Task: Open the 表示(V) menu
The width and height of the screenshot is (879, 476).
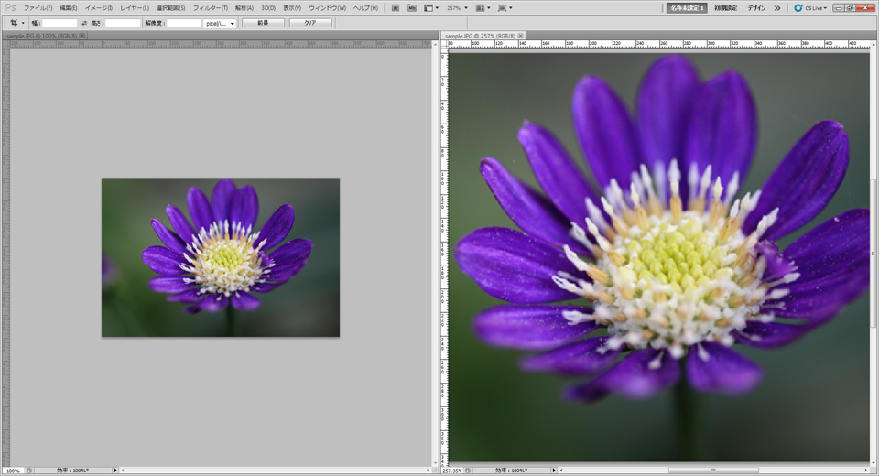Action: (x=291, y=8)
